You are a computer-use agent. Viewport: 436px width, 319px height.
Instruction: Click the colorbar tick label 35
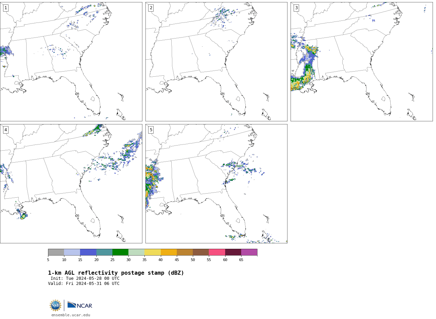[144, 260]
